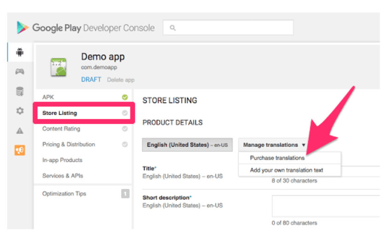Open the database download reports icon
This screenshot has height=249, width=390.
(20, 91)
